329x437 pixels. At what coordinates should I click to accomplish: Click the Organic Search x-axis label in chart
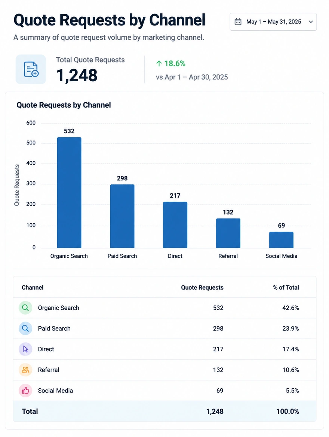tap(69, 256)
